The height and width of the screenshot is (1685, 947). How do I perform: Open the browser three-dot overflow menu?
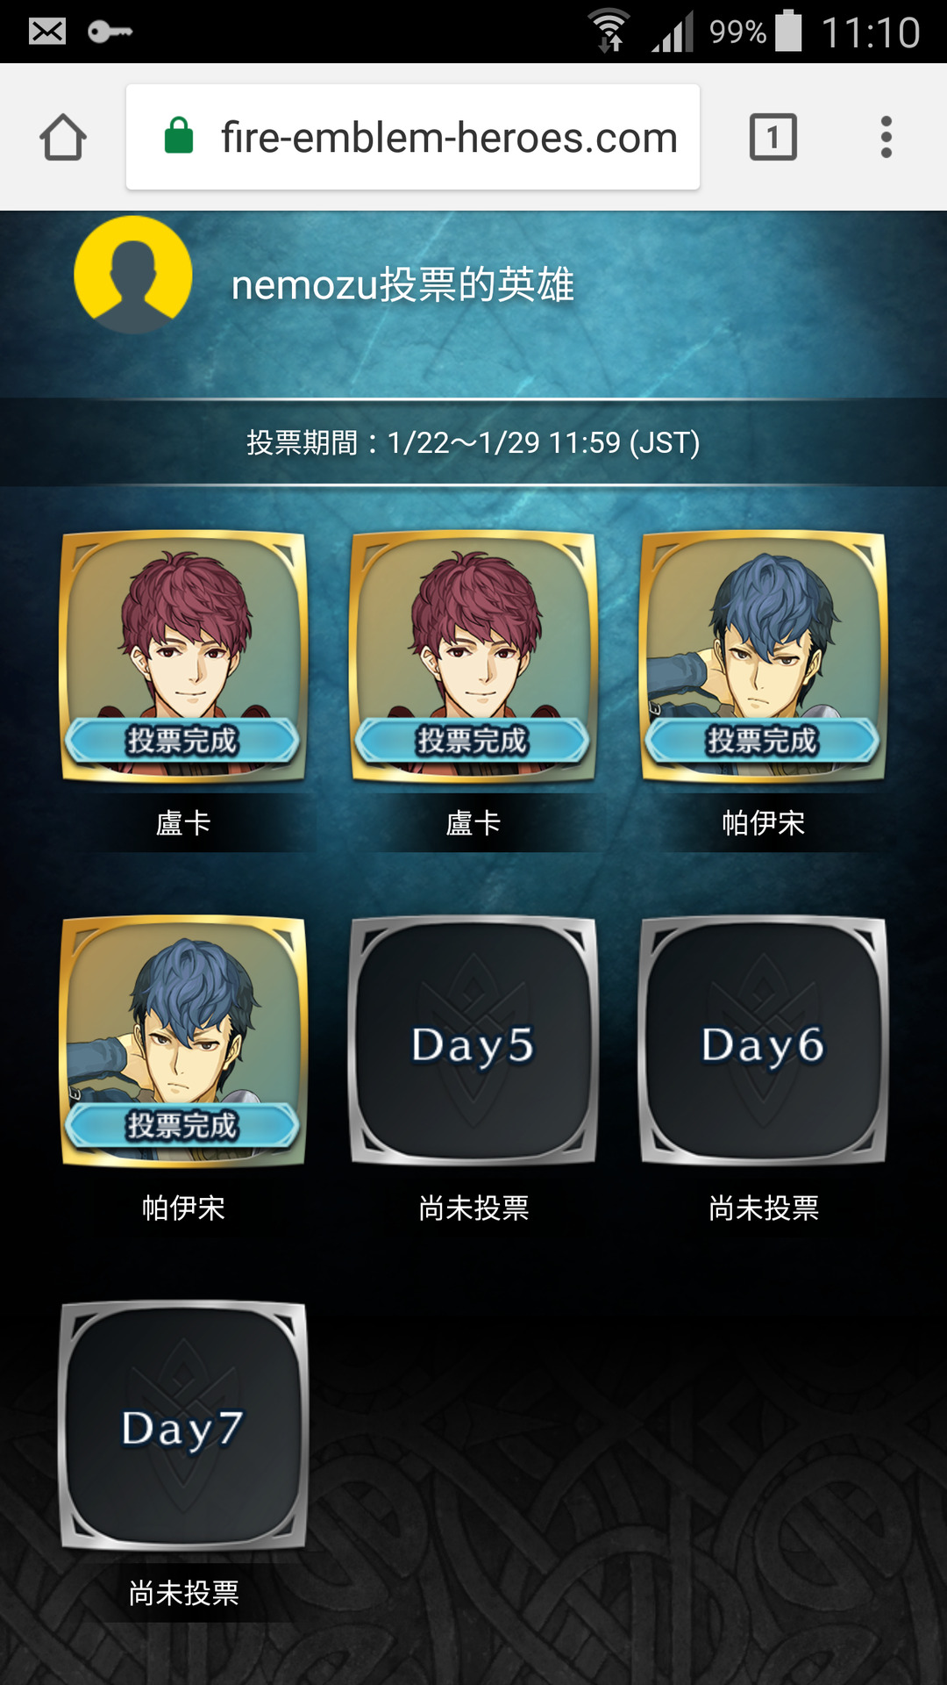886,137
